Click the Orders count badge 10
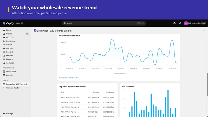 click(x=27, y=34)
